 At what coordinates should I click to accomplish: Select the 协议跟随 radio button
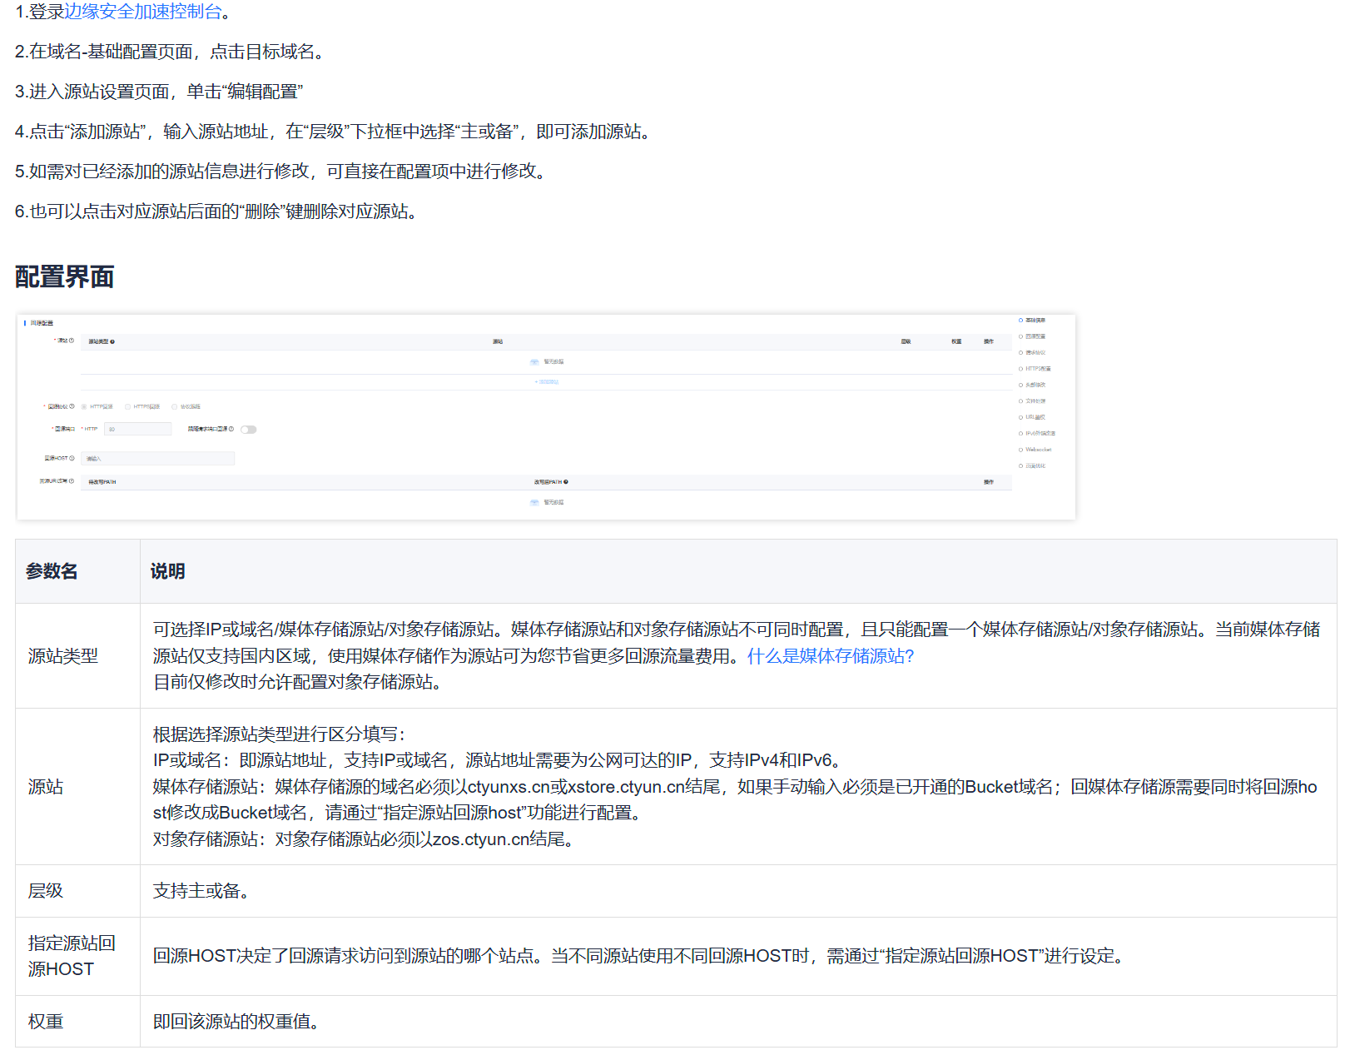point(175,406)
